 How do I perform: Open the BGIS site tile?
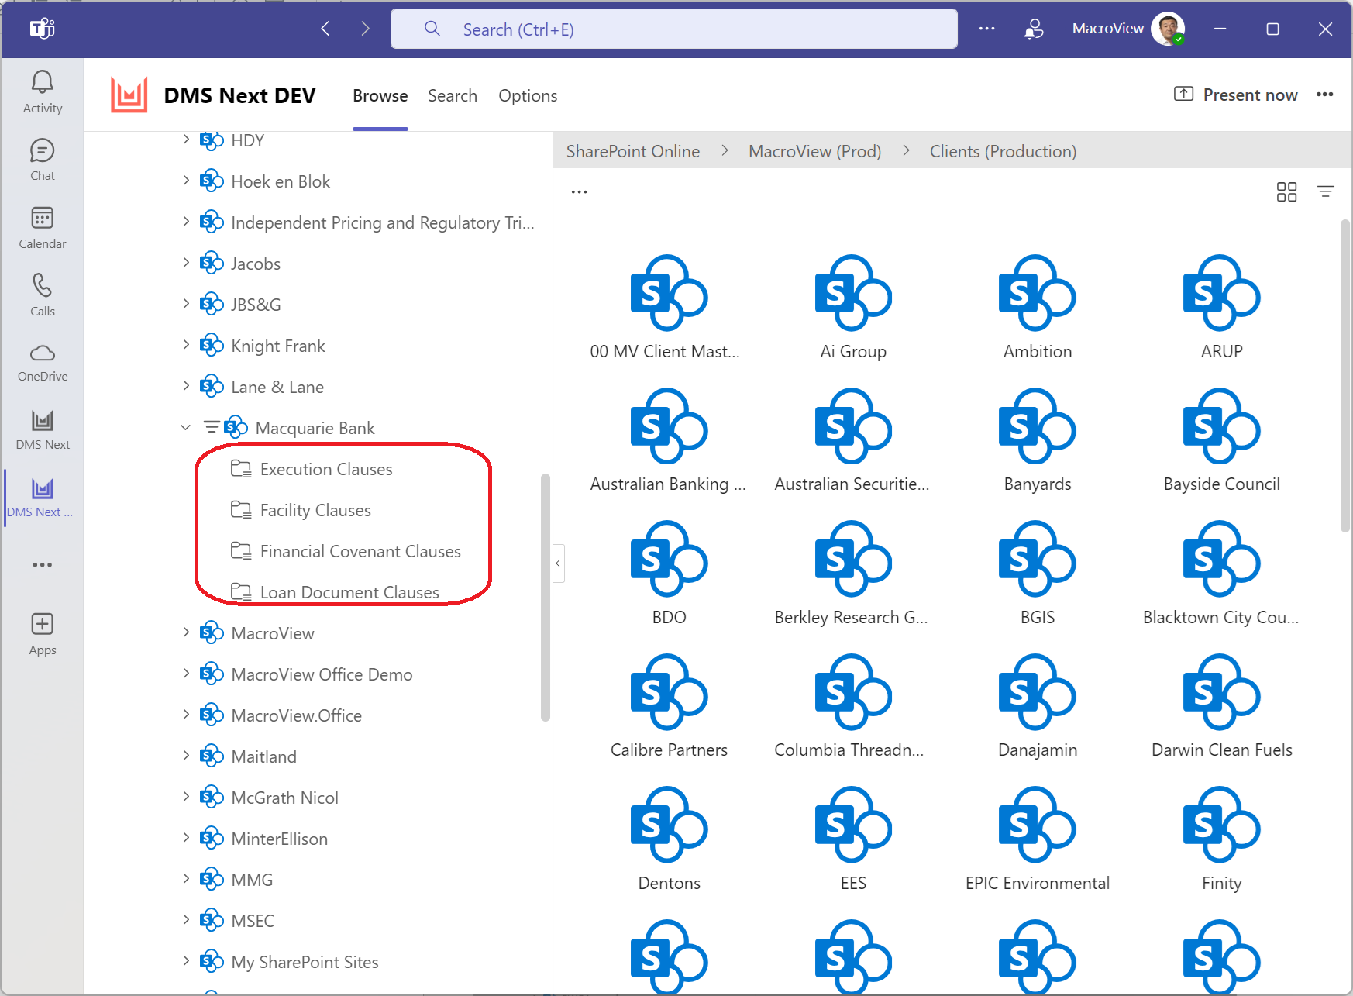(1038, 573)
